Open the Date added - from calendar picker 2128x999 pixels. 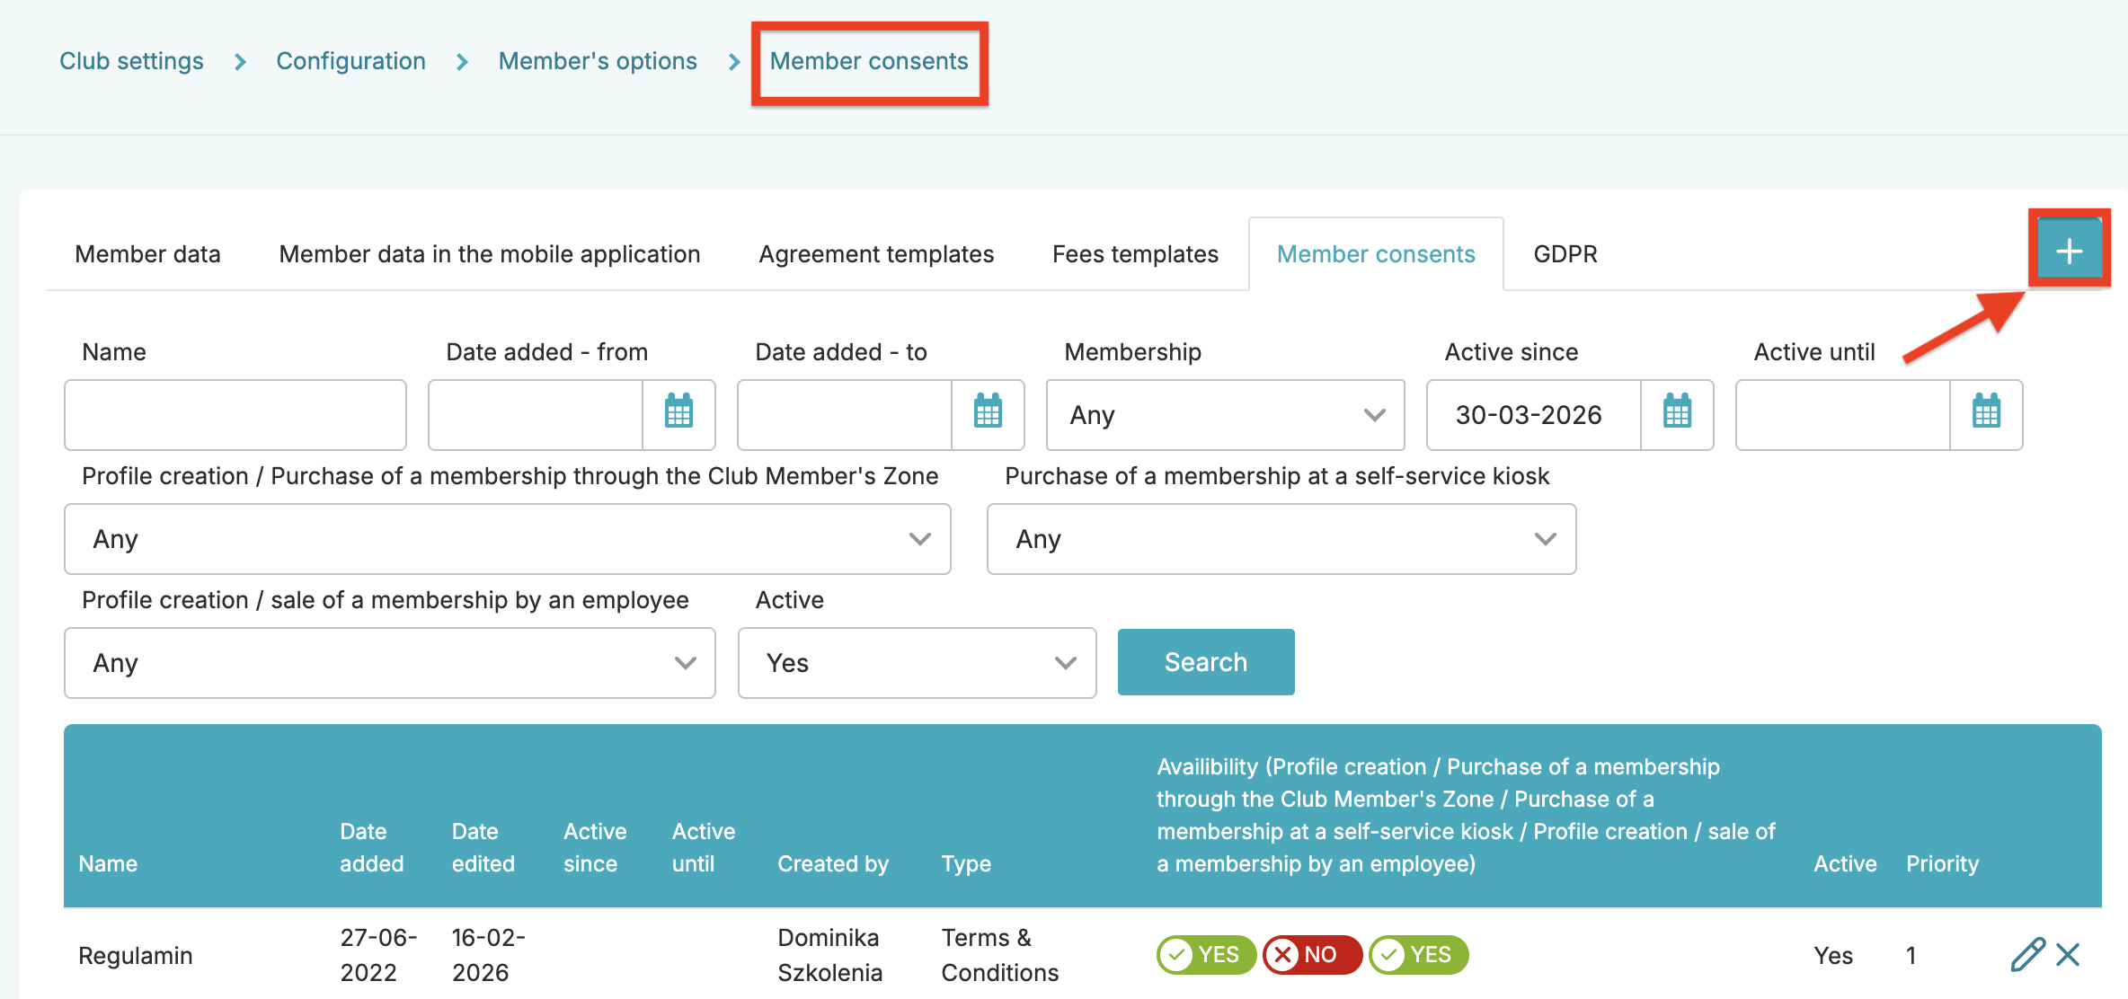[x=678, y=413]
